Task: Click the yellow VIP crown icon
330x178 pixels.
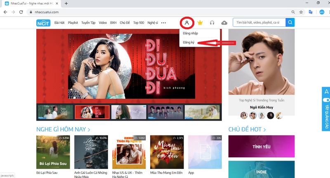Action: click(x=200, y=23)
